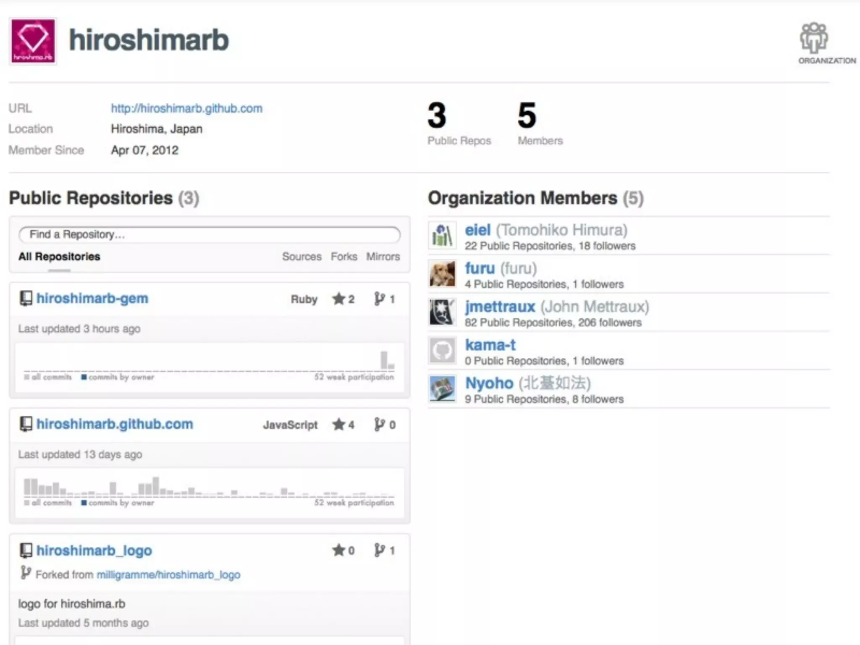
Task: Click kama-t default octocat avatar
Action: [442, 350]
